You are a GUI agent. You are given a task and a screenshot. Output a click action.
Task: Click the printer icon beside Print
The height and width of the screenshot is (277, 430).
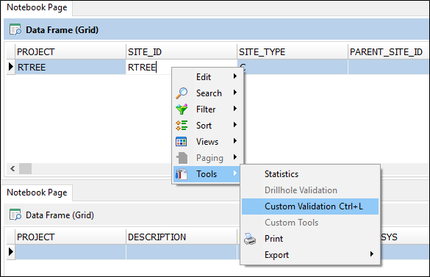pyautogui.click(x=250, y=239)
